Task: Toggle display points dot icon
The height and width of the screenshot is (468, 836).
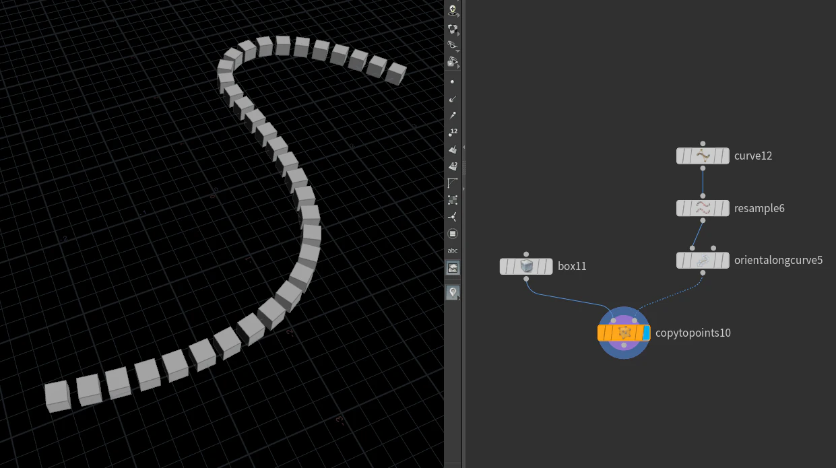Action: (453, 81)
